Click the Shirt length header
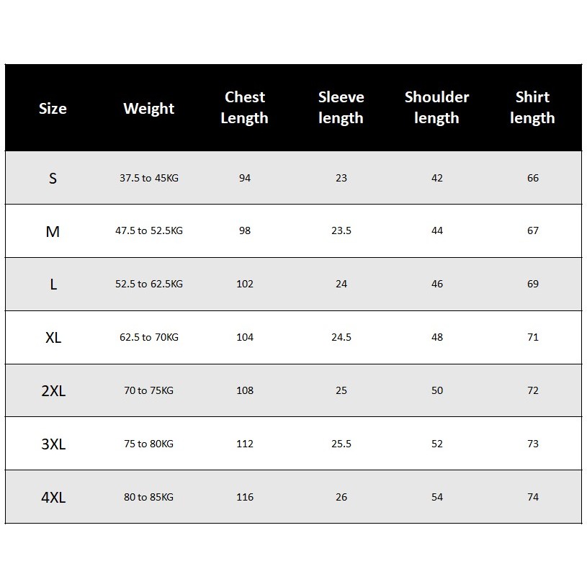 coord(532,107)
